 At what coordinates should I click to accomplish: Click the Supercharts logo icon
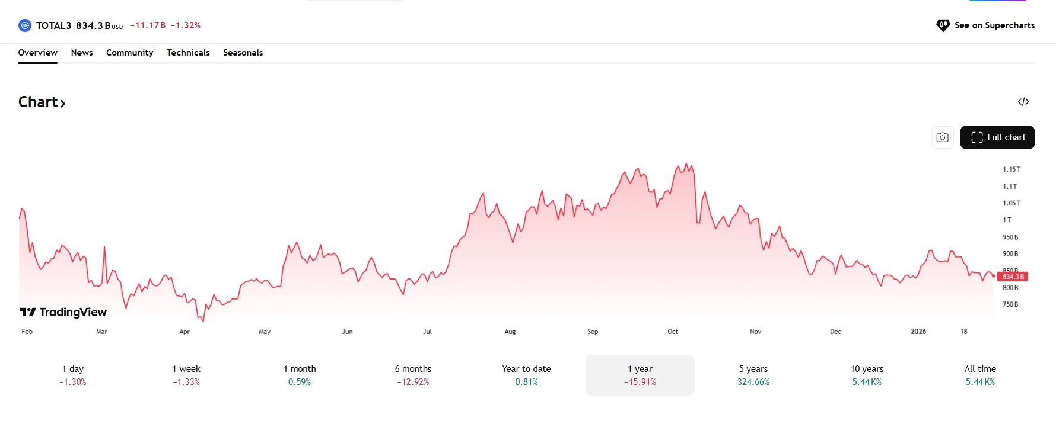[x=943, y=25]
